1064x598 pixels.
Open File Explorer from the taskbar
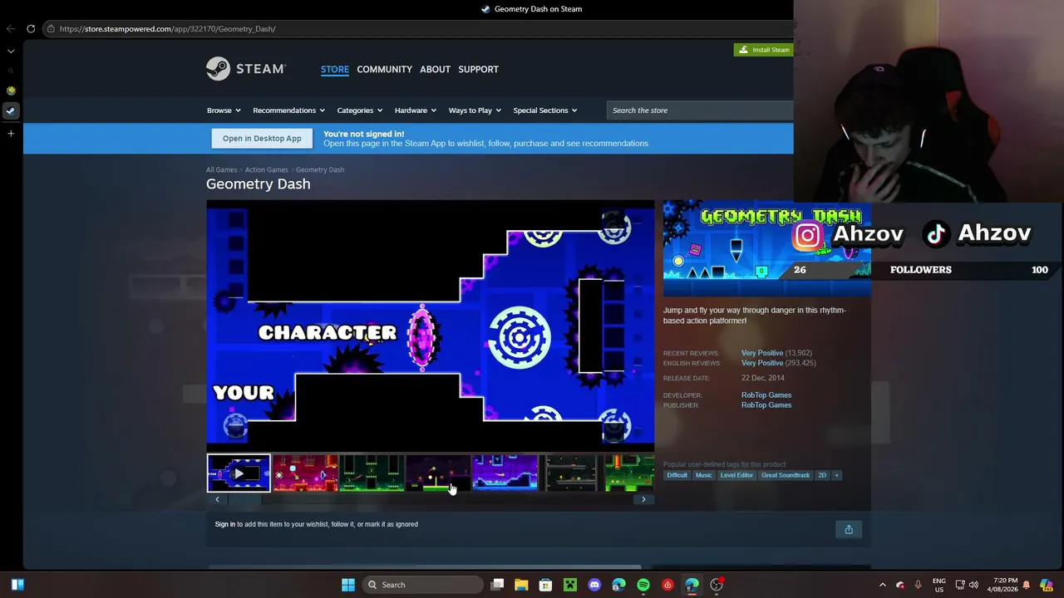click(x=521, y=585)
